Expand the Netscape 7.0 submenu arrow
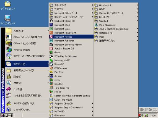Image resolution: width=158 pixels, height=118 pixels. [x=137, y=33]
